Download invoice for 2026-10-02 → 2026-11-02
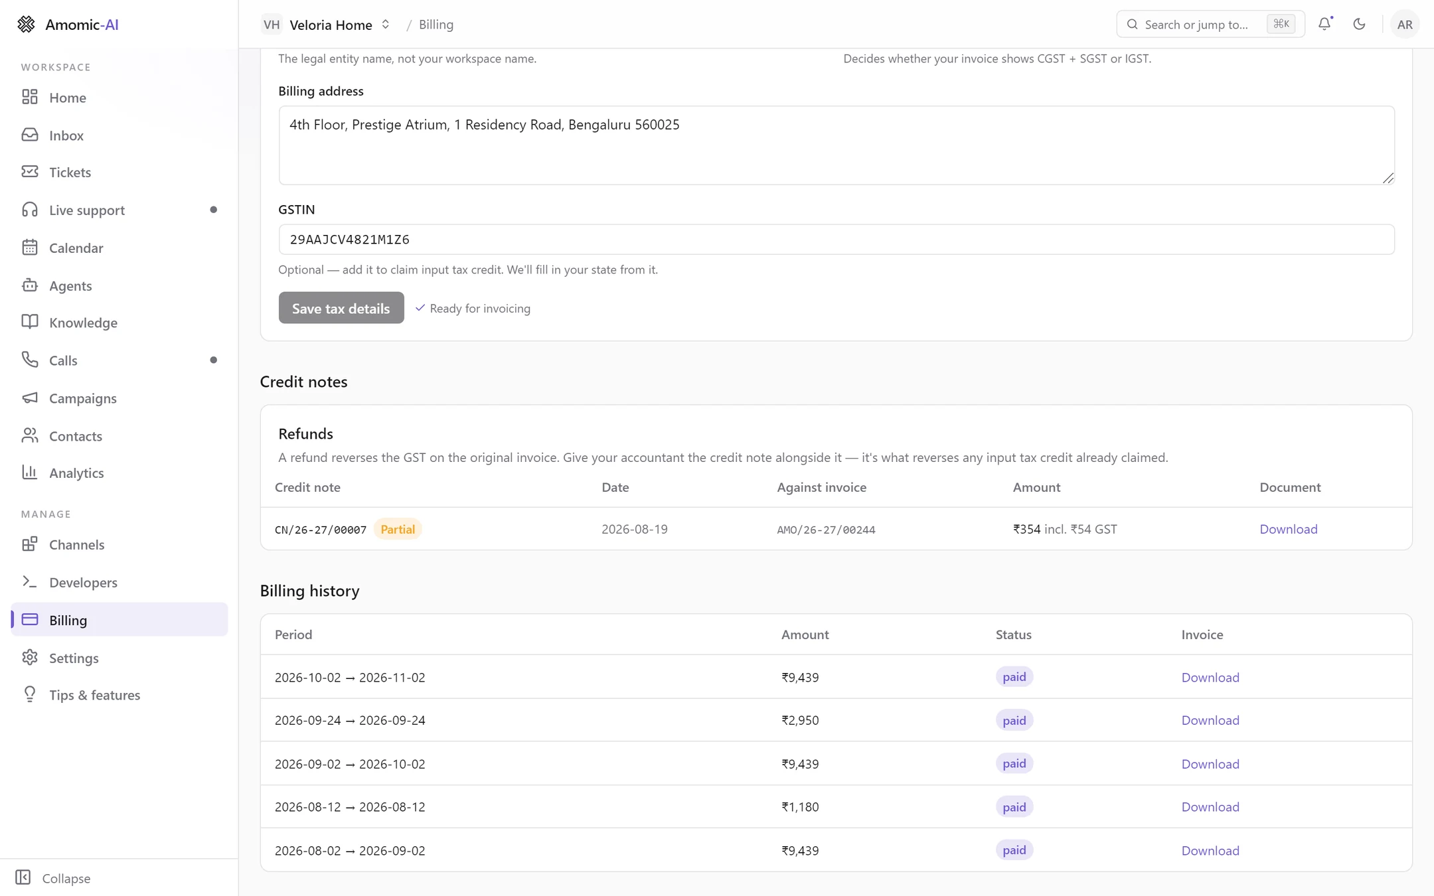 (1210, 677)
